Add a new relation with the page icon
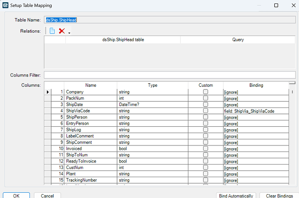The image size is (299, 198). click(x=52, y=31)
